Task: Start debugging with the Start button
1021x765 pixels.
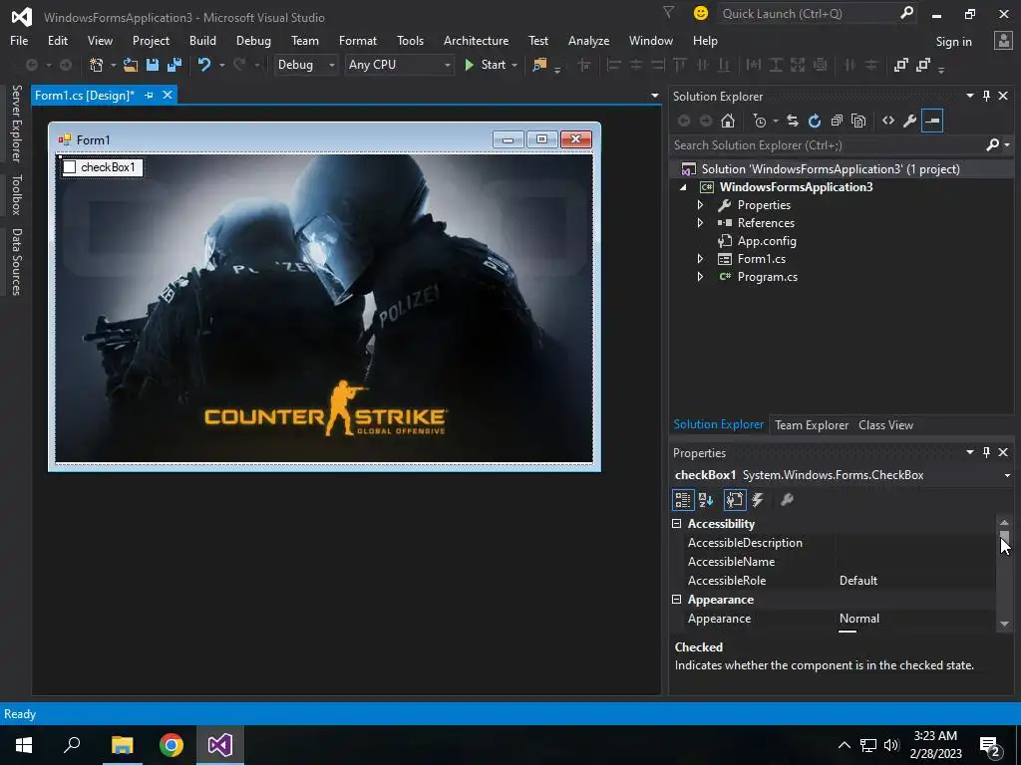Action: [x=486, y=65]
